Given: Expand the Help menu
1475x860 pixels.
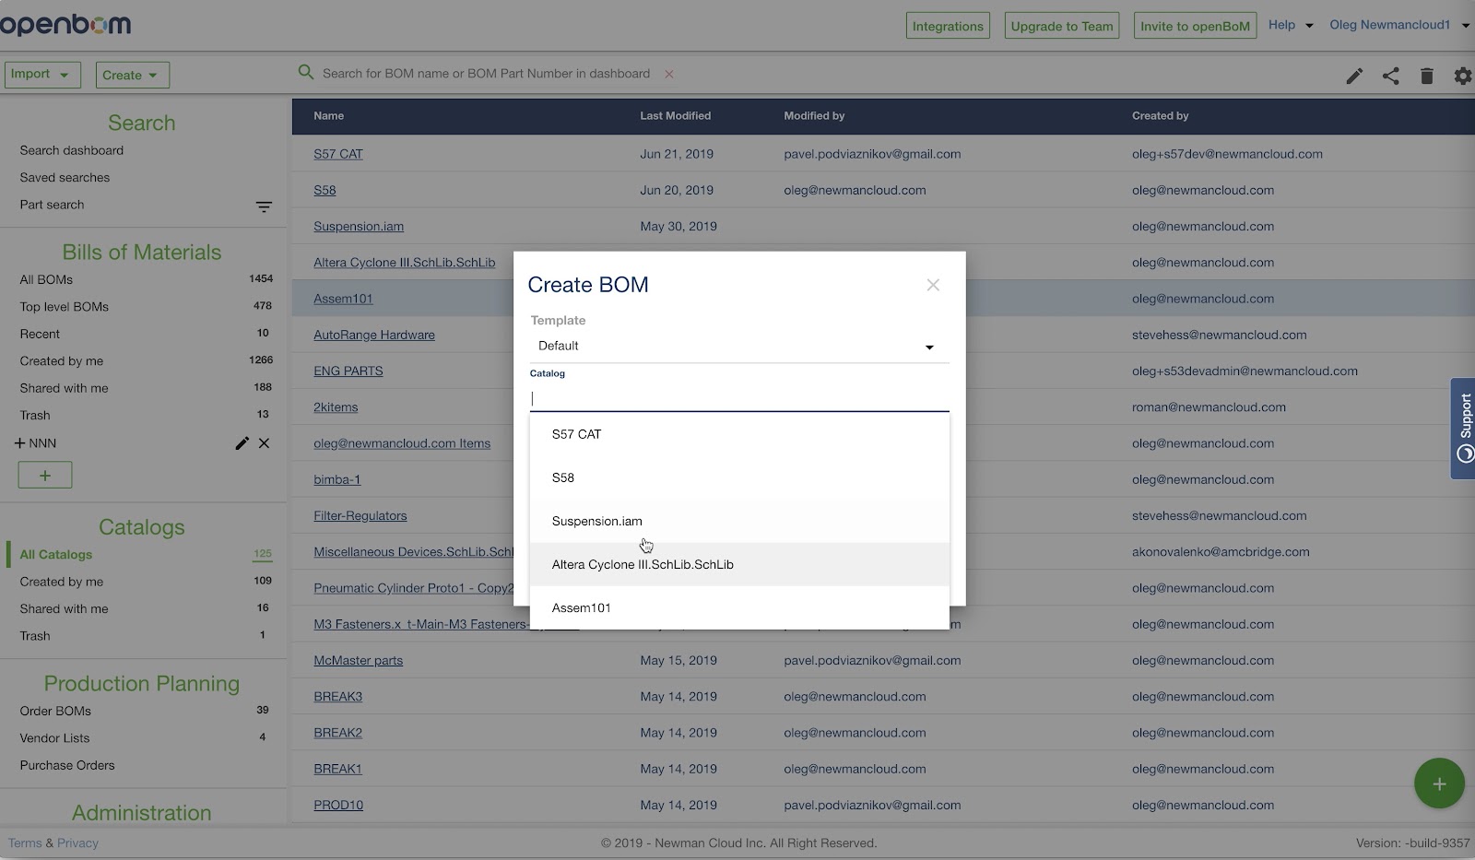Looking at the screenshot, I should 1290,25.
